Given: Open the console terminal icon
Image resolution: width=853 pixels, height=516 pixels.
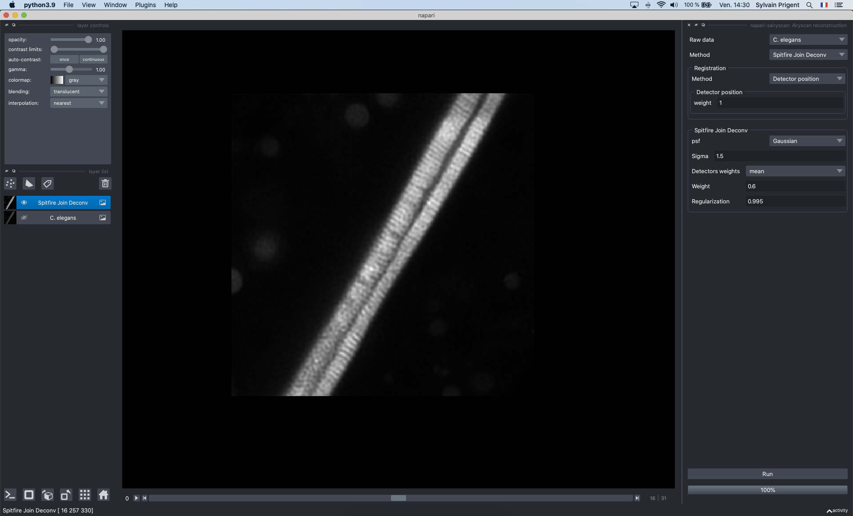Looking at the screenshot, I should click(x=10, y=495).
